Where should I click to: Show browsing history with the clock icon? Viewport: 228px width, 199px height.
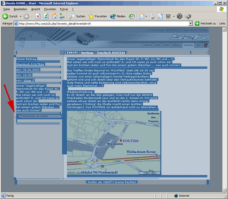point(131,16)
